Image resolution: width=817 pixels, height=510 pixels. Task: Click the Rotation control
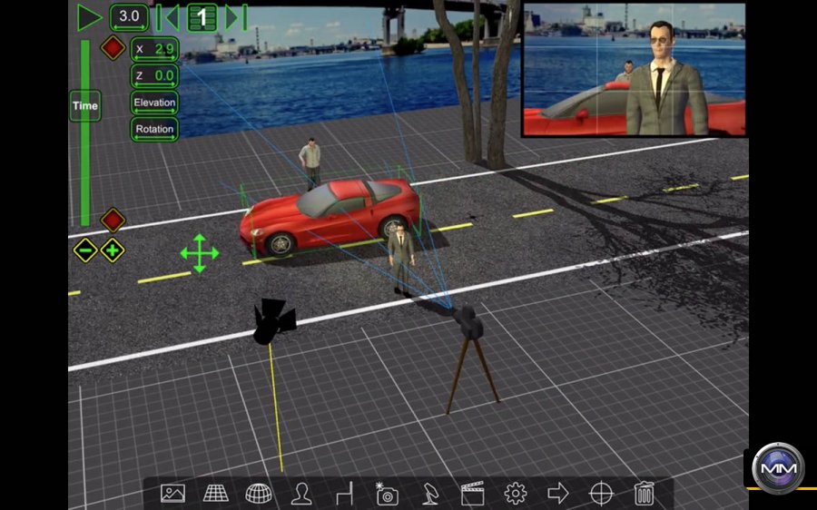[154, 129]
